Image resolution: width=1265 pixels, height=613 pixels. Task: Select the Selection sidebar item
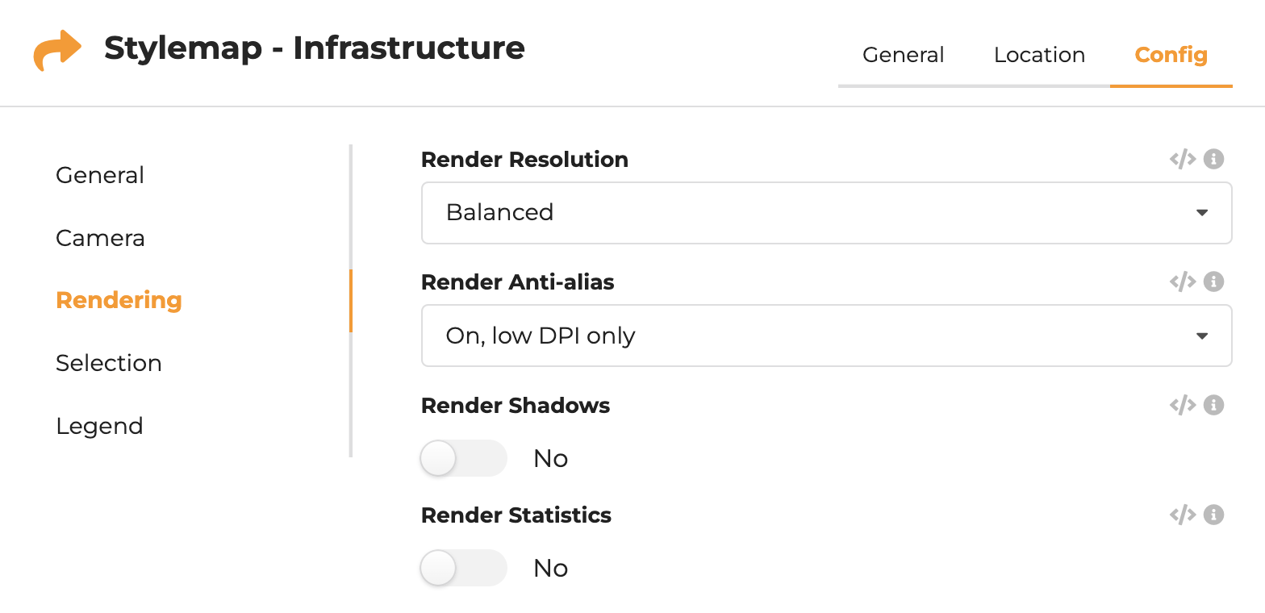(108, 363)
